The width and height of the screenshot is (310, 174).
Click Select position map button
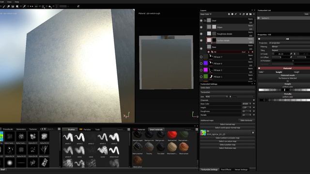click(x=227, y=145)
